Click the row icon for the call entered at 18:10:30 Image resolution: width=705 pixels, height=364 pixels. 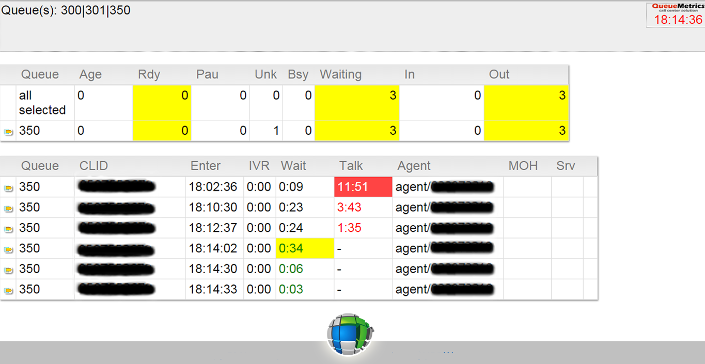8,209
